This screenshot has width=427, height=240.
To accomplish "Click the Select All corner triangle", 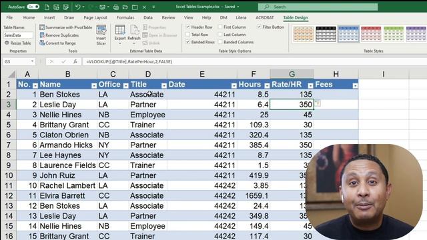I will tap(11, 74).
